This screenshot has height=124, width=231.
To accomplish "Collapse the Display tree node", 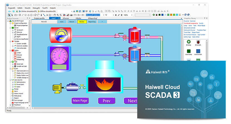I will pos(10,50).
